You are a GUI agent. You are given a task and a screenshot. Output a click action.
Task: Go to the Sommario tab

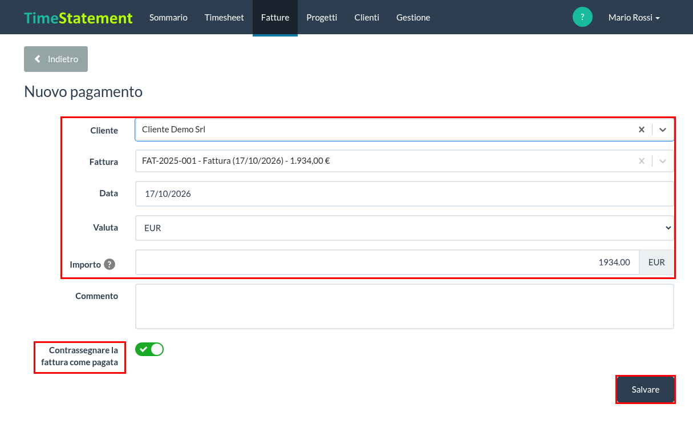pyautogui.click(x=168, y=17)
